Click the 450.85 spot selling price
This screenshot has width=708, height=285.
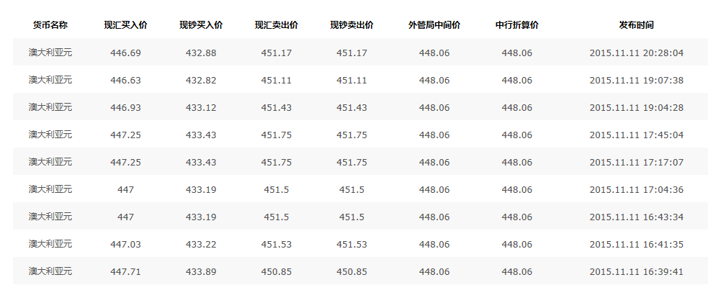click(277, 272)
